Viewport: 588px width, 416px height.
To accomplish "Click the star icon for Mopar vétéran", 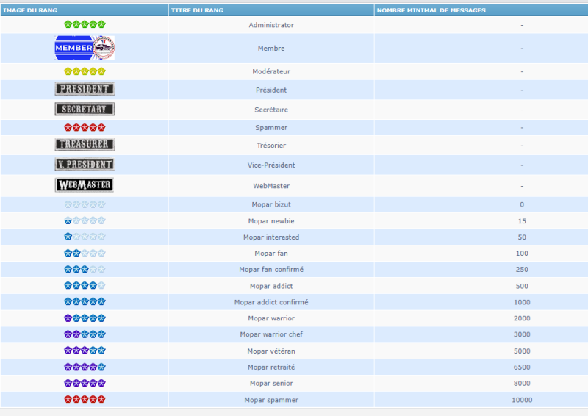I will (x=85, y=351).
